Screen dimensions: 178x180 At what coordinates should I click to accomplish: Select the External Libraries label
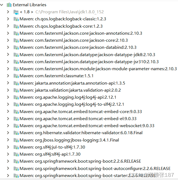point(30,5)
